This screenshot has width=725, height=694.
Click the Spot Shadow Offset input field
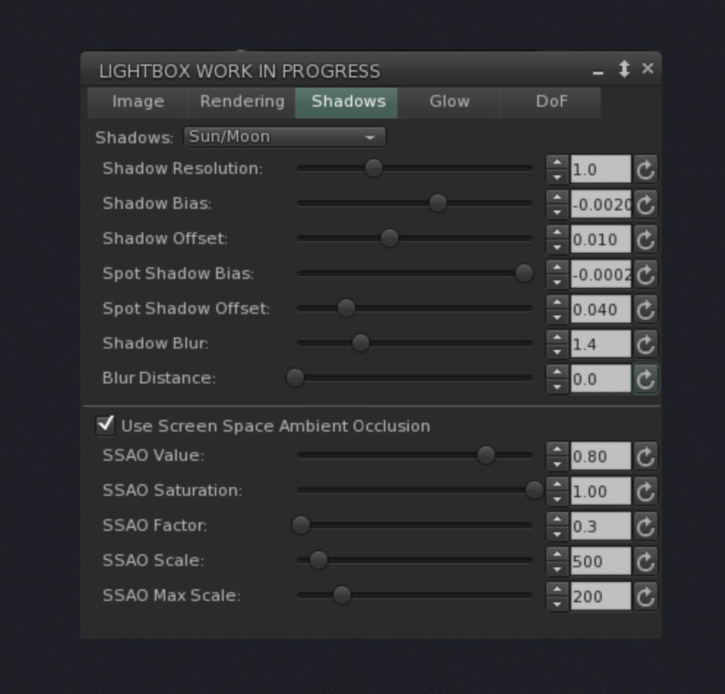tap(600, 309)
